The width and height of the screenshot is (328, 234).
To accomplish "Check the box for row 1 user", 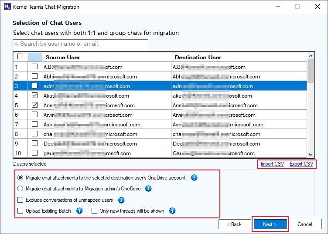I will pos(35,66).
